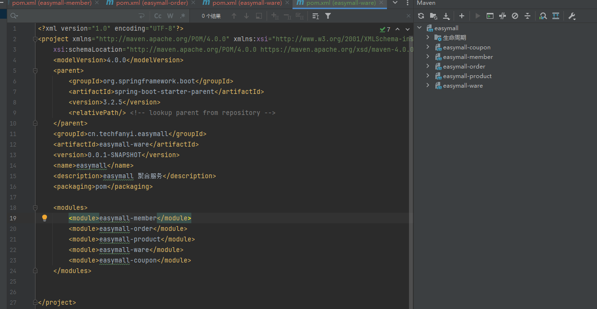Select easymall-order in Maven tree
This screenshot has height=309, width=597.
tap(464, 66)
